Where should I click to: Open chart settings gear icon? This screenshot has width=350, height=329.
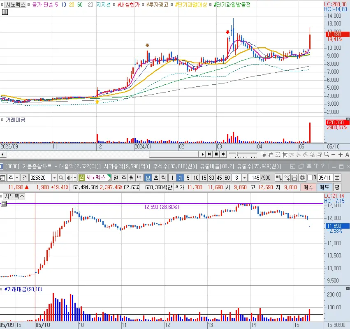point(302,178)
